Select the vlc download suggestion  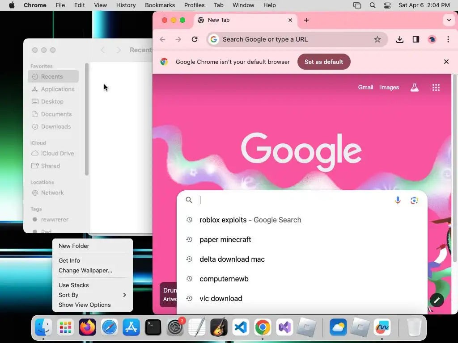pyautogui.click(x=302, y=298)
